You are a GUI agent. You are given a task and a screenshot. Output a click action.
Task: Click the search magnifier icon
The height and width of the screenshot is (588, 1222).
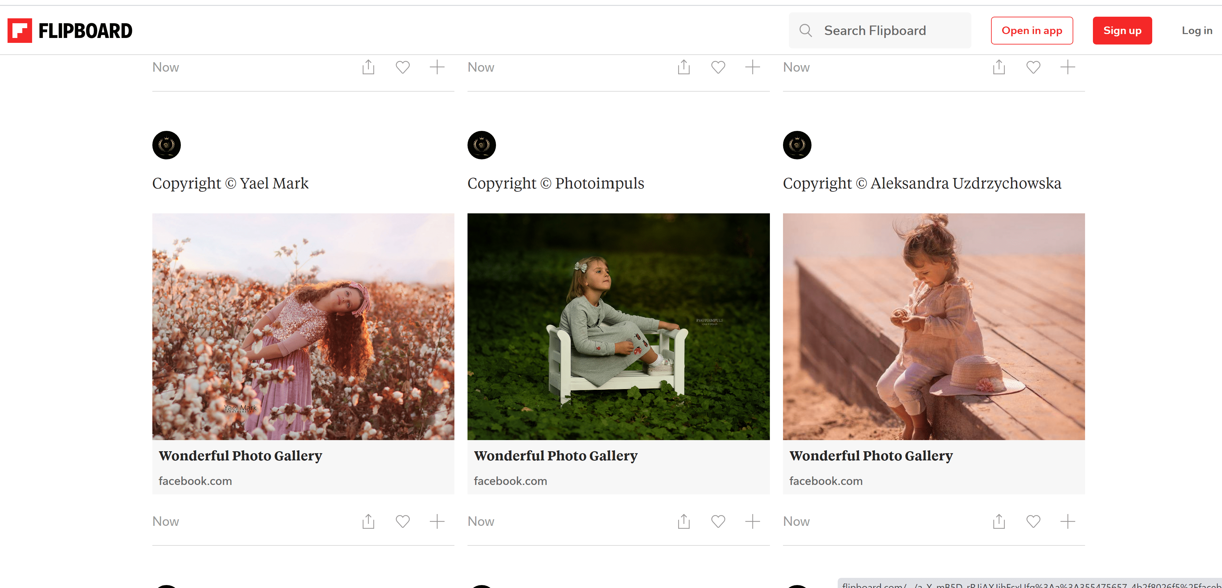click(805, 31)
